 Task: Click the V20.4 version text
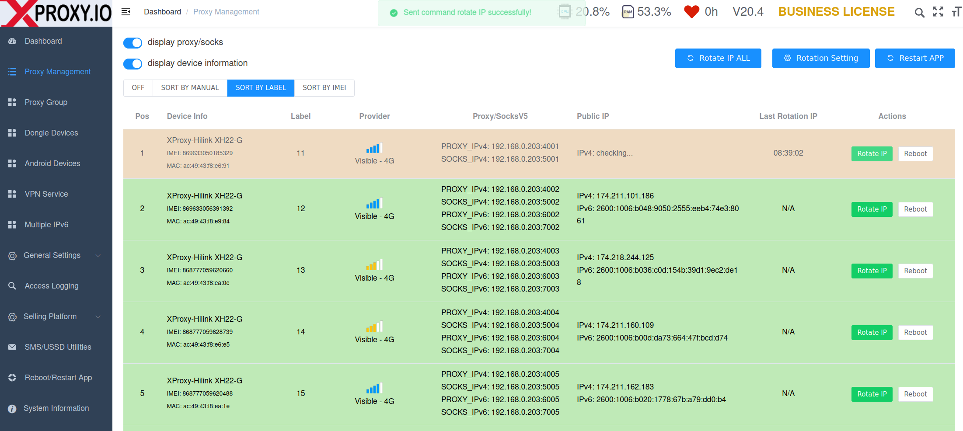[748, 12]
